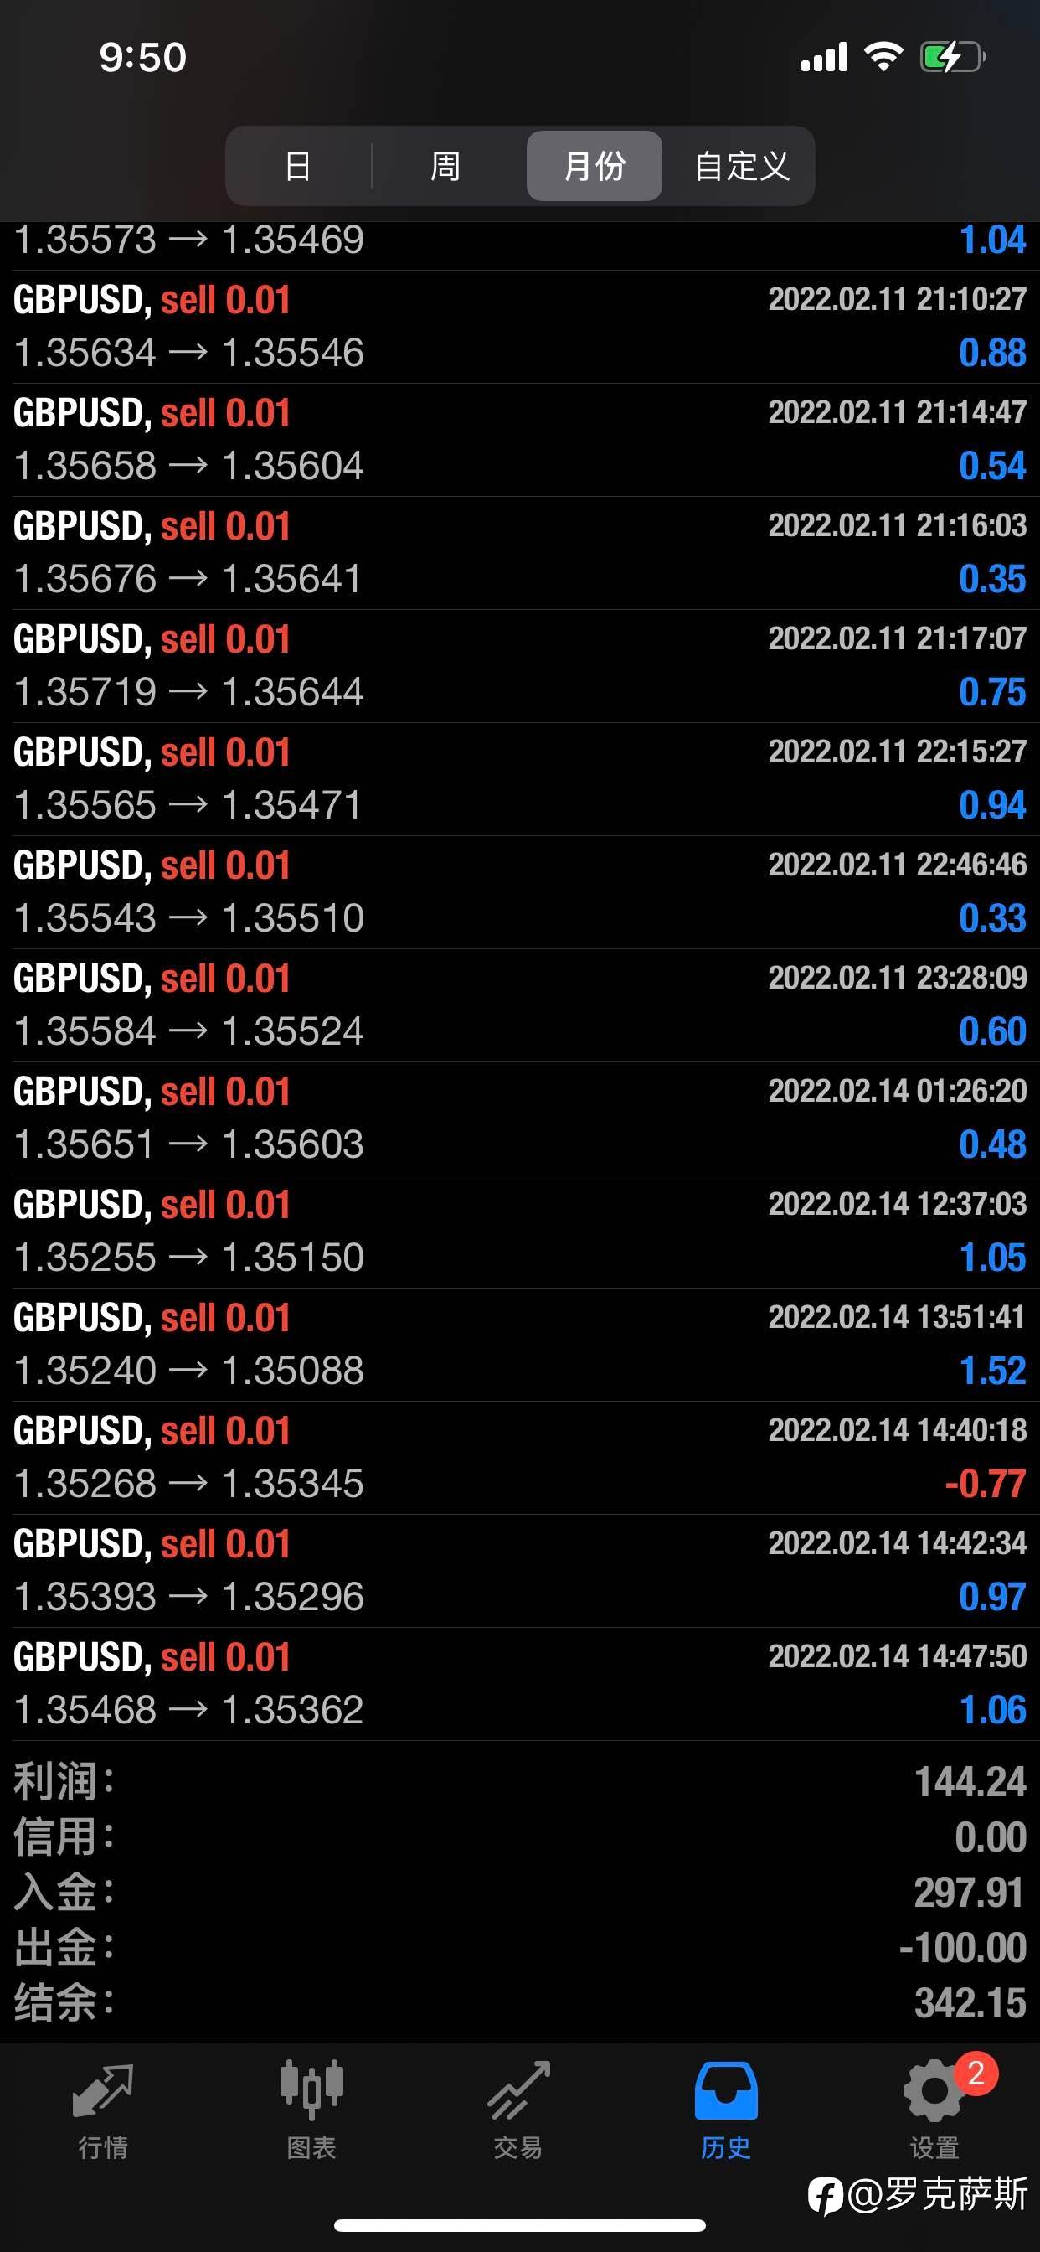Tap the price range 1.35268 → 1.35345

pos(188,1484)
